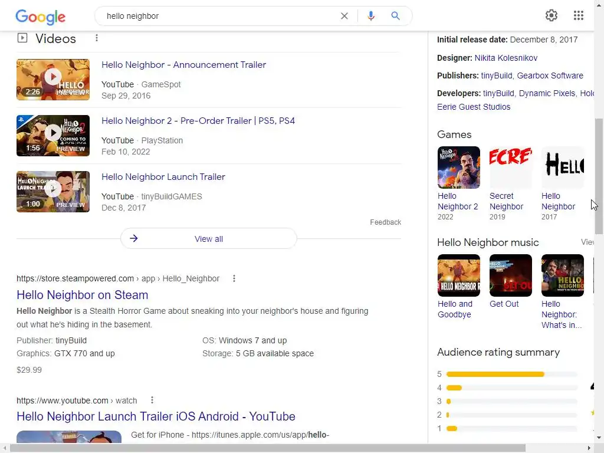Viewport: 604px width, 453px height.
Task: Click the Google logo
Action: (41, 16)
